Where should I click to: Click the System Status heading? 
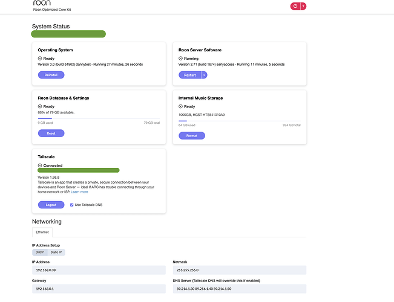pos(51,27)
